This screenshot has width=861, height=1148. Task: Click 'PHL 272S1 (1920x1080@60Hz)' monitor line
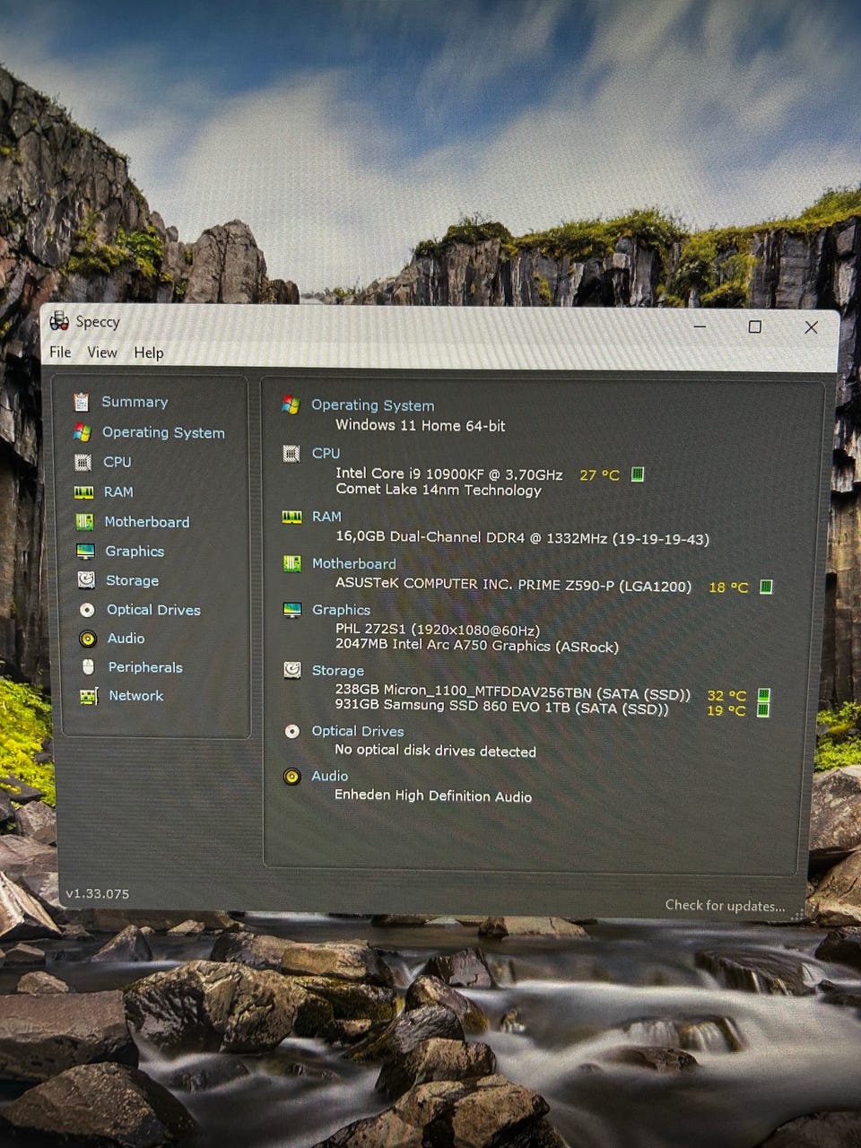(x=439, y=629)
